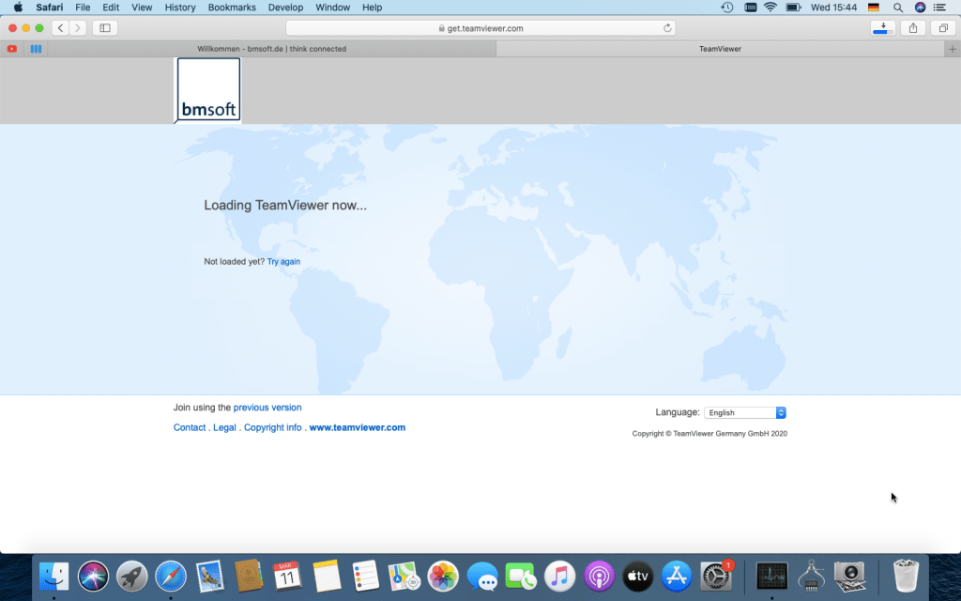Open the Help menu
961x601 pixels.
point(372,8)
